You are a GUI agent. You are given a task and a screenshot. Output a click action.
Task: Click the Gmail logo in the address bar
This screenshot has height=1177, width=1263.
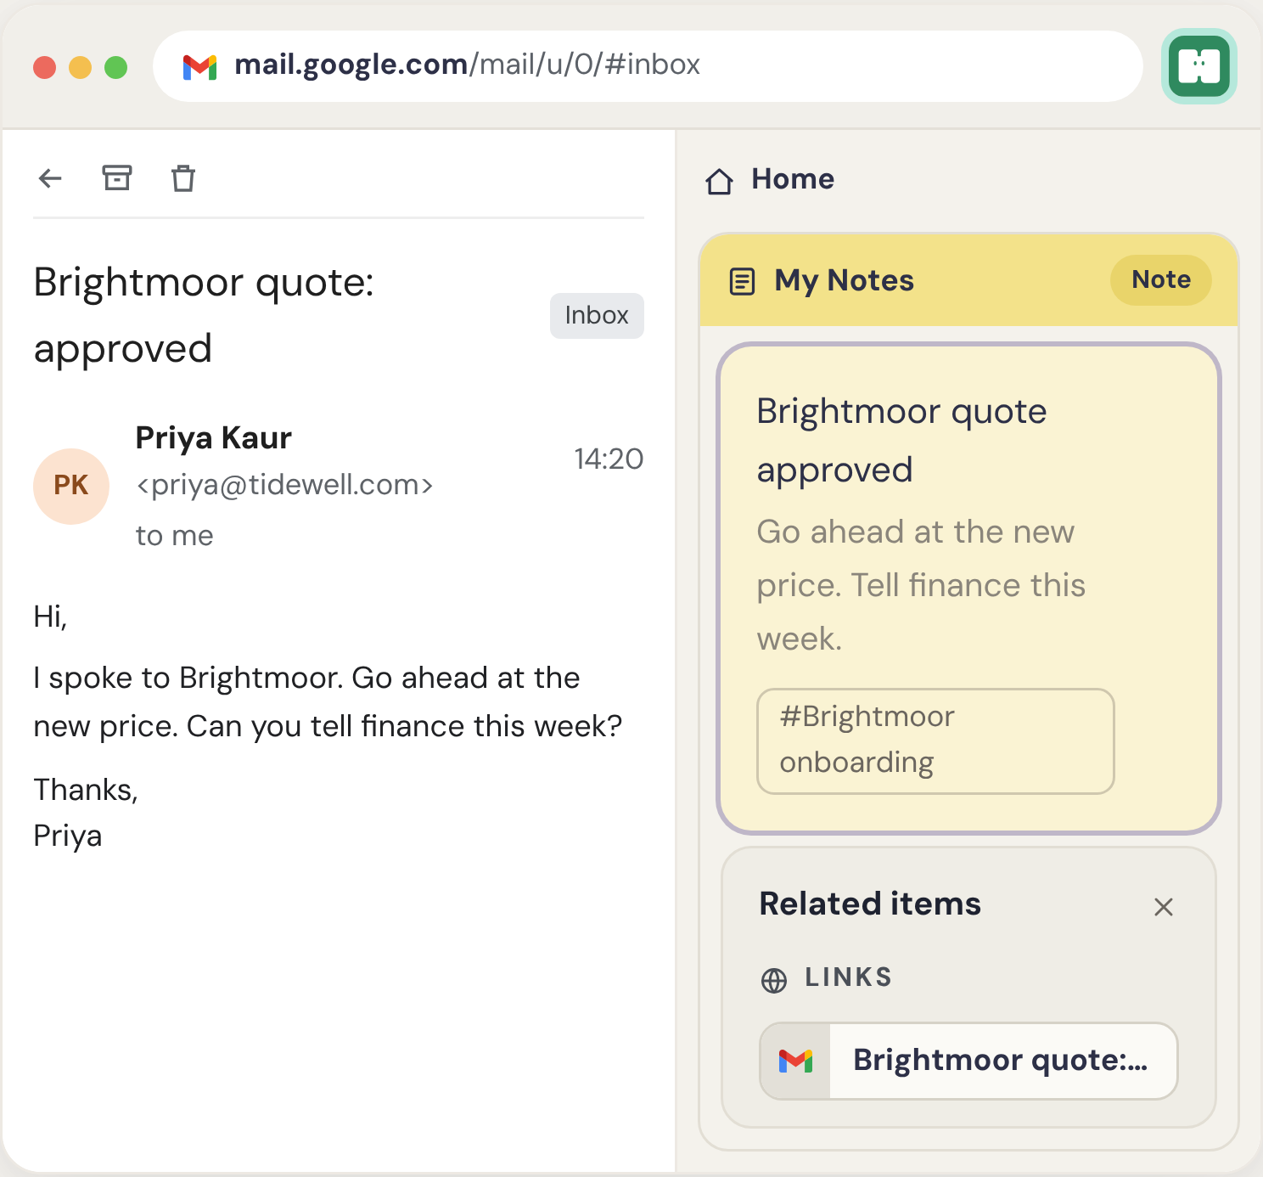pos(200,66)
